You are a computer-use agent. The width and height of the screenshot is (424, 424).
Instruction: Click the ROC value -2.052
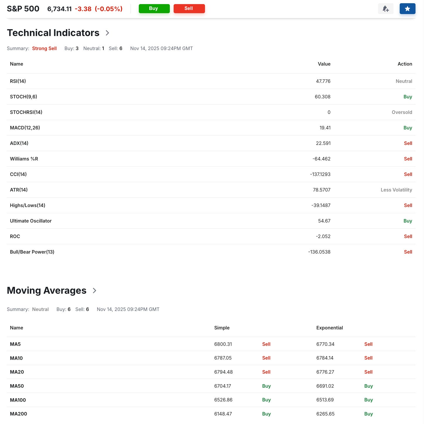tap(323, 236)
